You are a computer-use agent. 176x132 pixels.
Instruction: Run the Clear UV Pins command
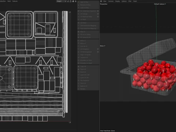click(x=88, y=8)
